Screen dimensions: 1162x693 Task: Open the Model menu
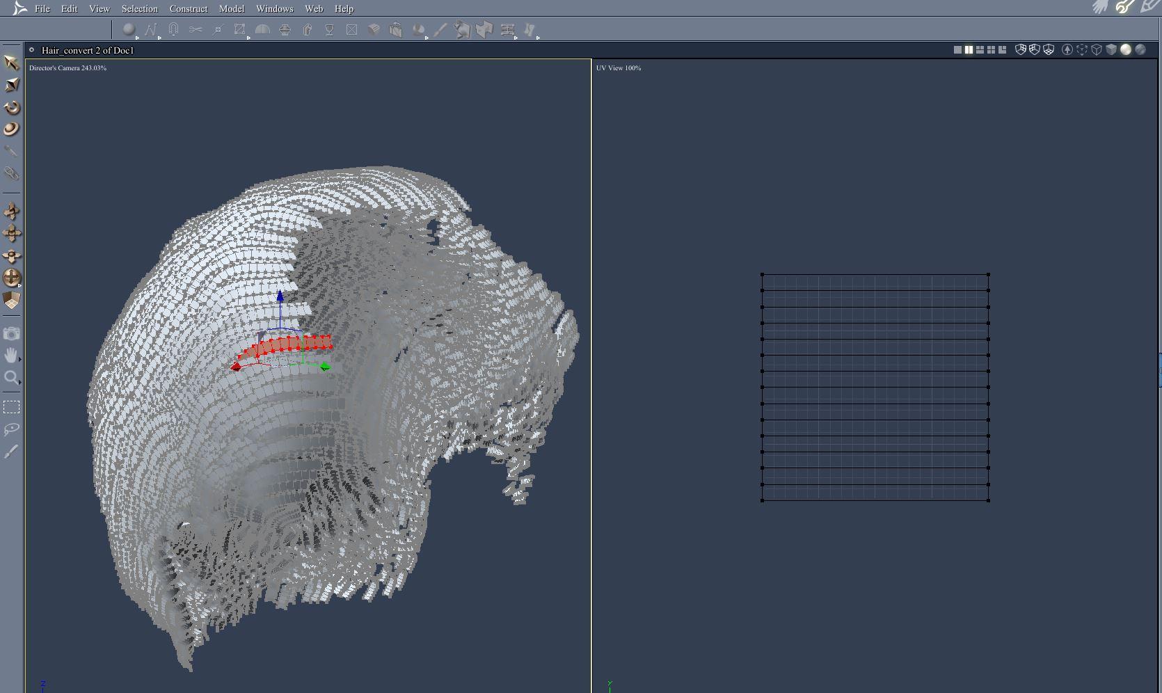(x=232, y=8)
